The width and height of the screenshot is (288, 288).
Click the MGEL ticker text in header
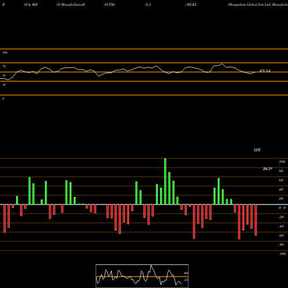pyautogui.click(x=192, y=5)
